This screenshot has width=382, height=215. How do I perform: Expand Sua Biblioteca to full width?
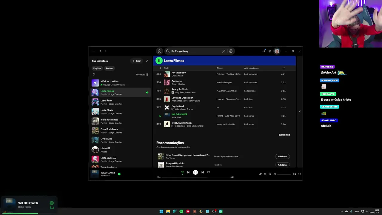point(147,61)
